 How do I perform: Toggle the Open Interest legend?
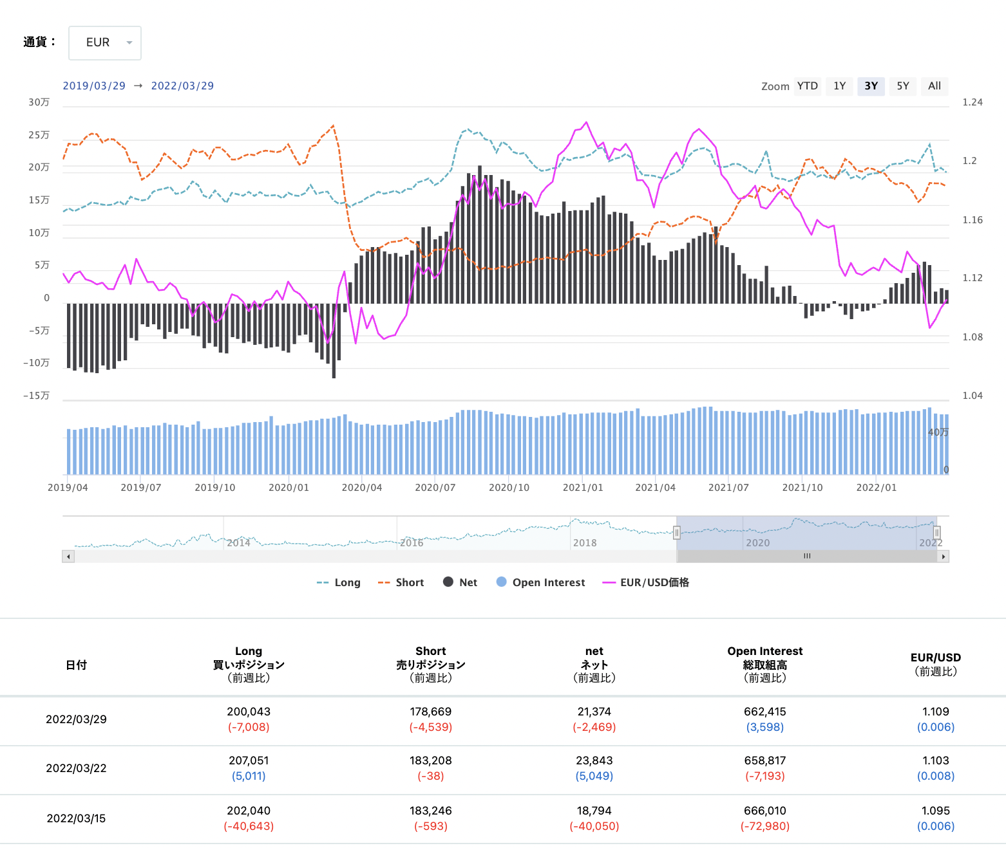(540, 582)
